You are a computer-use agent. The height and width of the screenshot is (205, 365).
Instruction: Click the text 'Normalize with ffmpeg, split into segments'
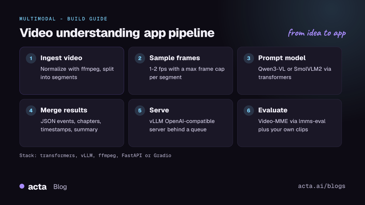tap(77, 73)
